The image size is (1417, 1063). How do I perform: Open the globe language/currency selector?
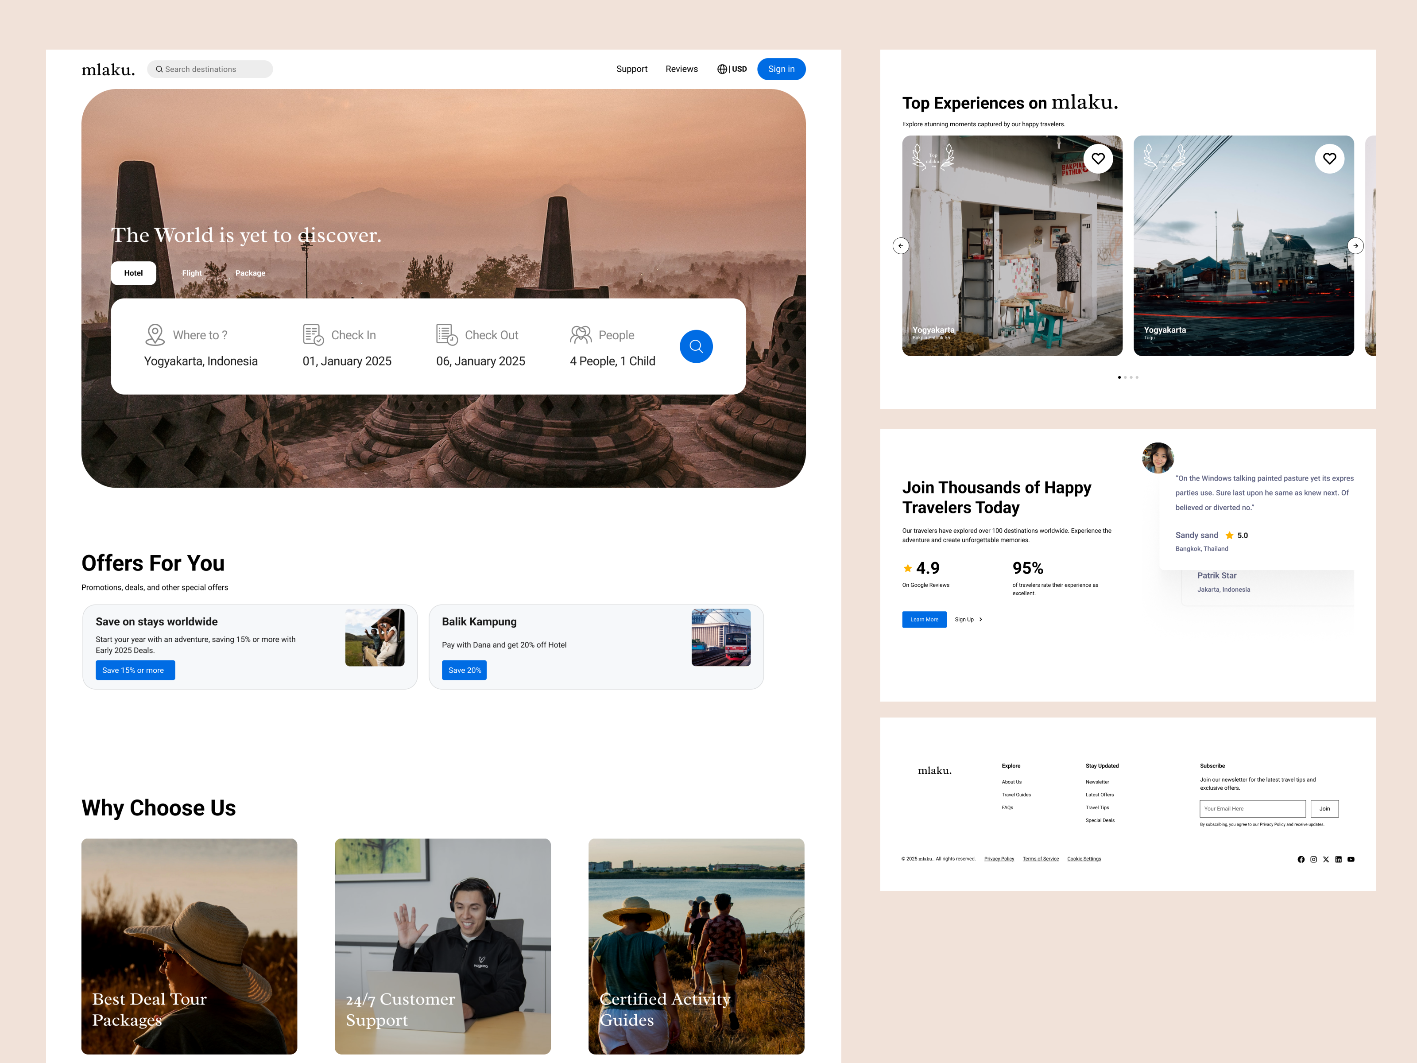click(722, 69)
